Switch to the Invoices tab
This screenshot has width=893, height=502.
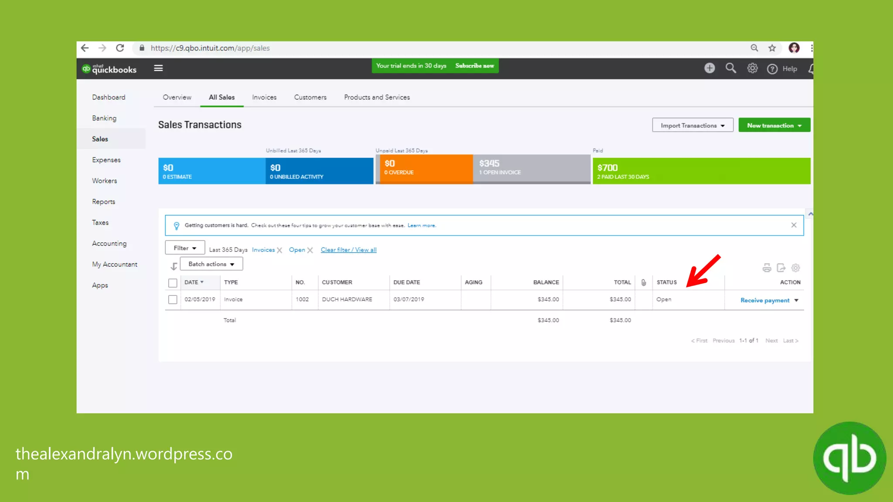(264, 97)
